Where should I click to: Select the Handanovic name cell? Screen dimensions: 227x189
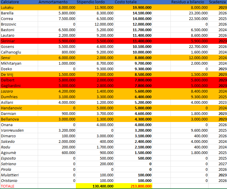pyautogui.click(x=11, y=108)
